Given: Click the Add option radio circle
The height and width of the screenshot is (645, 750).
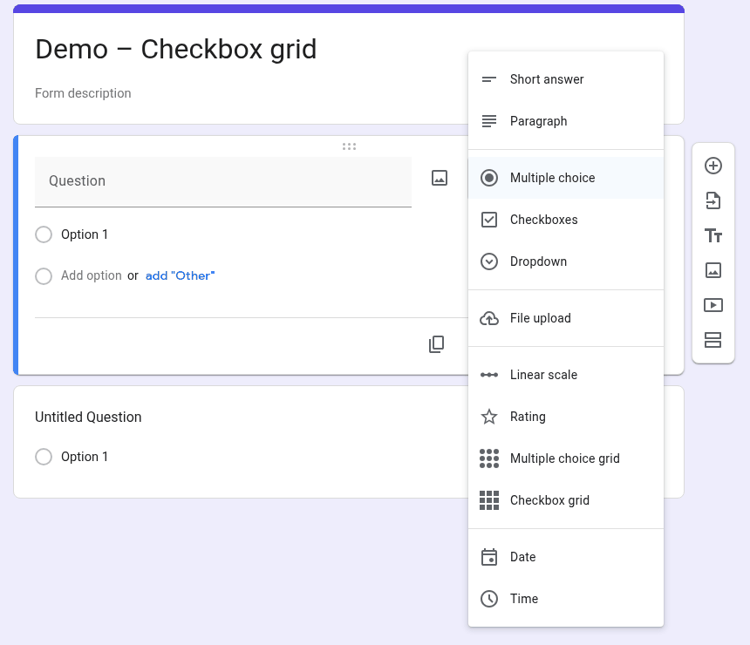Looking at the screenshot, I should pyautogui.click(x=44, y=276).
